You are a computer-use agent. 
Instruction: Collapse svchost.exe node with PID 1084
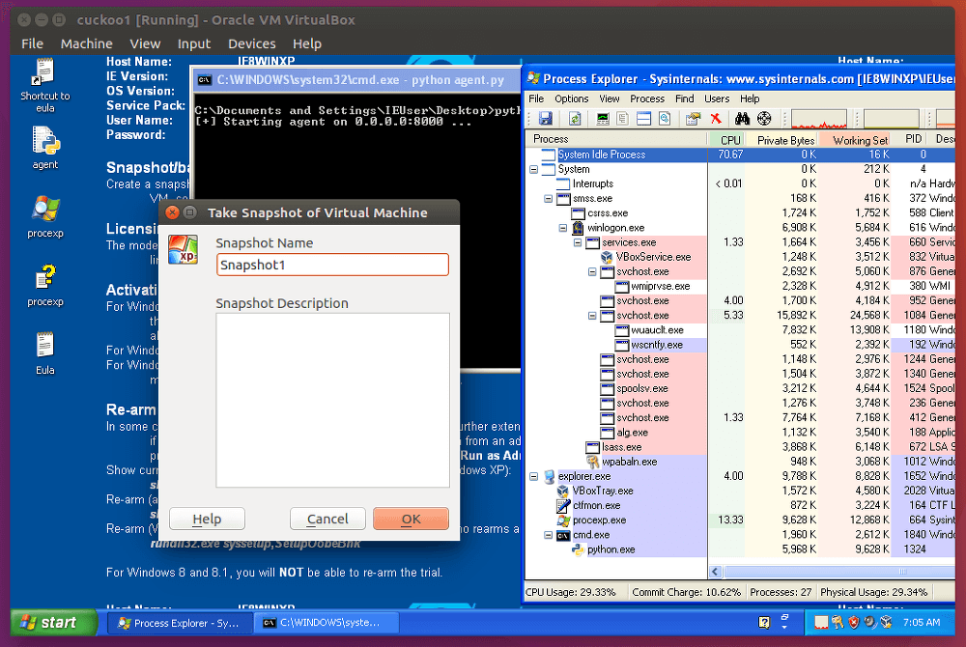592,316
